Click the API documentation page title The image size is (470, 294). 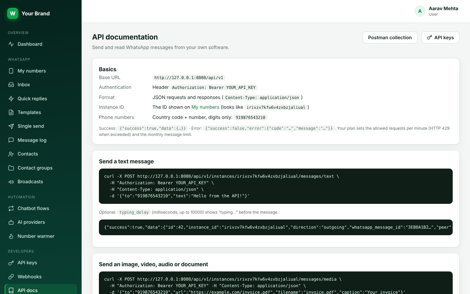click(x=125, y=37)
